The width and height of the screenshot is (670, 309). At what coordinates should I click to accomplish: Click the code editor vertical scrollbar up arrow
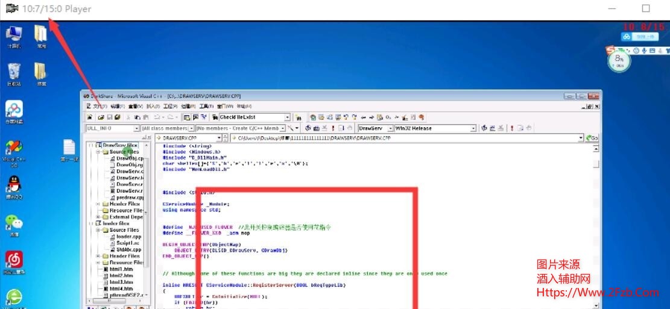596,149
